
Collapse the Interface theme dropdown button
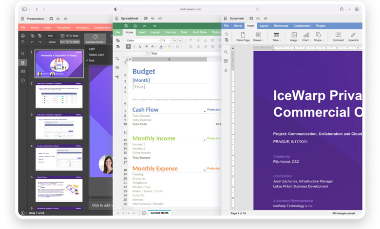(95, 39)
